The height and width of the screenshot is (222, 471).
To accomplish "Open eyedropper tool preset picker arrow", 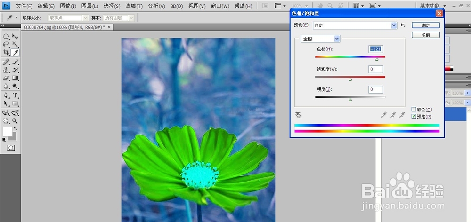I will coord(16,18).
